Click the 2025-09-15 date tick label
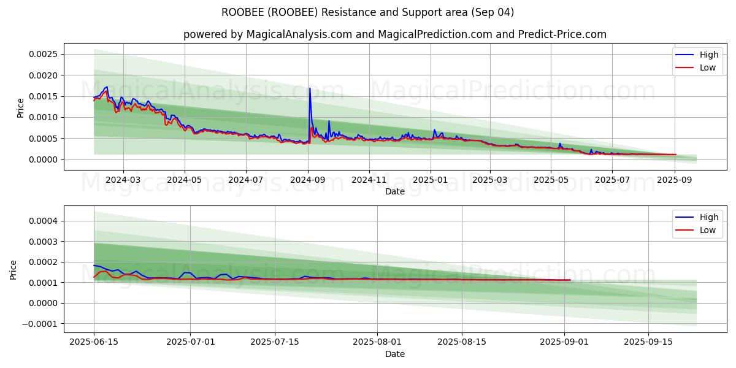The image size is (736, 368). [649, 342]
